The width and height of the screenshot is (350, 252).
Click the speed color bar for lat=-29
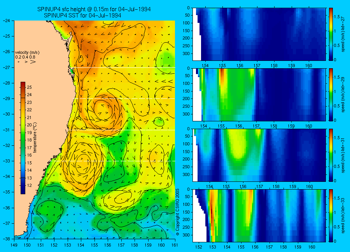click(331, 95)
